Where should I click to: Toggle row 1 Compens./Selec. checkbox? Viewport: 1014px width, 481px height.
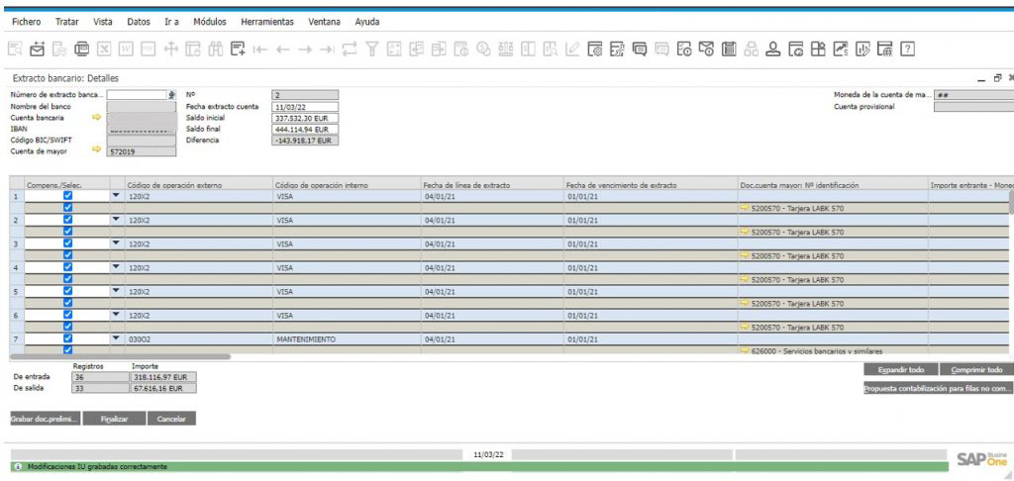[68, 195]
